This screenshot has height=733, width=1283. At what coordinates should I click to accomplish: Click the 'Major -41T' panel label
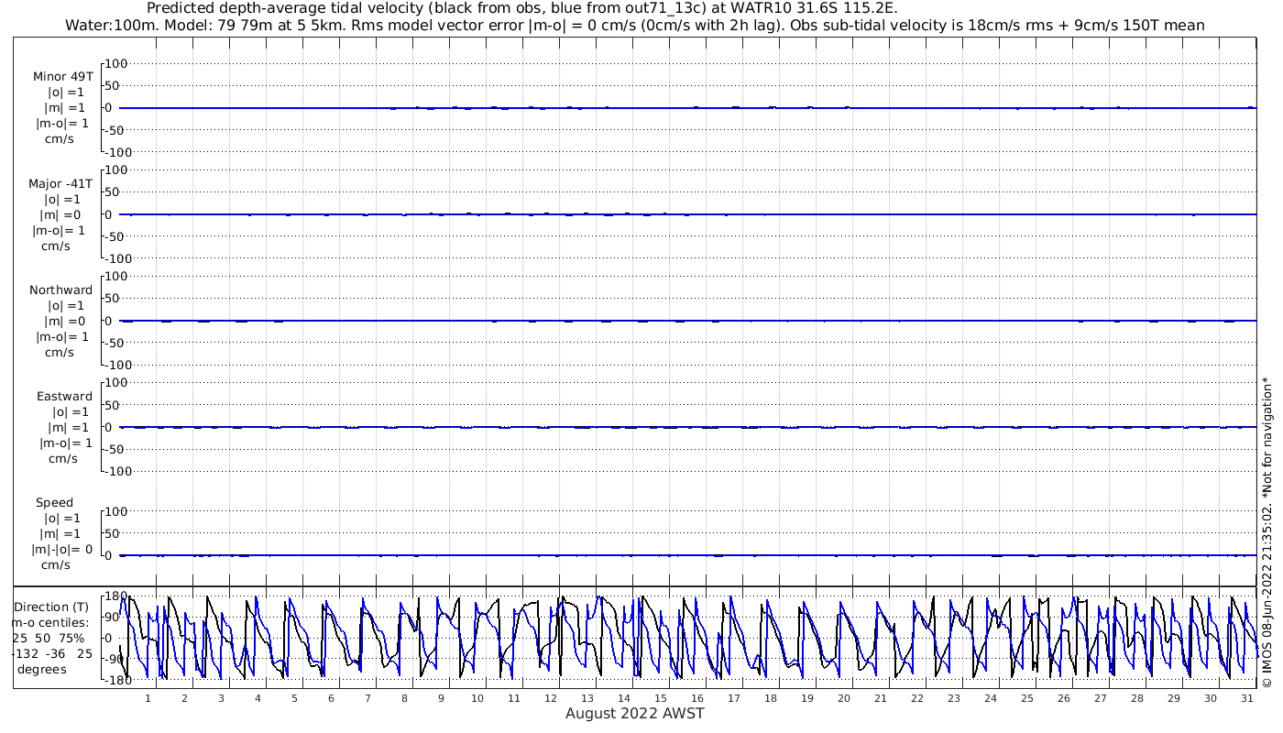click(60, 183)
